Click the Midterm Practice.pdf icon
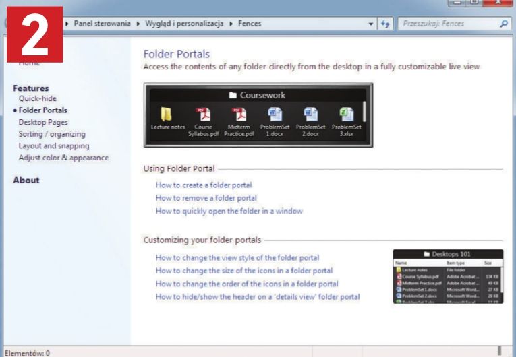 coord(239,114)
